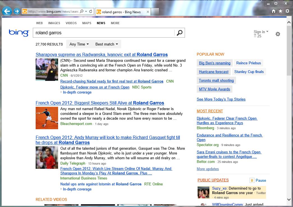Switch to the WEB search tab
Viewport: 293px width, 207px height.
click(x=39, y=23)
